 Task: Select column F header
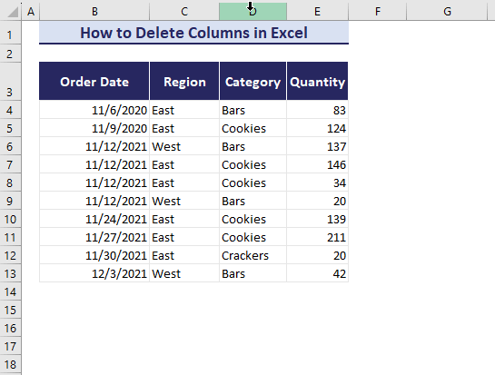coord(378,12)
